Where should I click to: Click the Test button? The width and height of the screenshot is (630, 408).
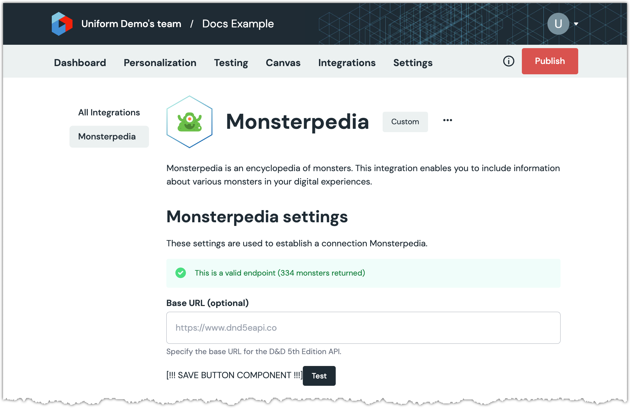coord(319,376)
